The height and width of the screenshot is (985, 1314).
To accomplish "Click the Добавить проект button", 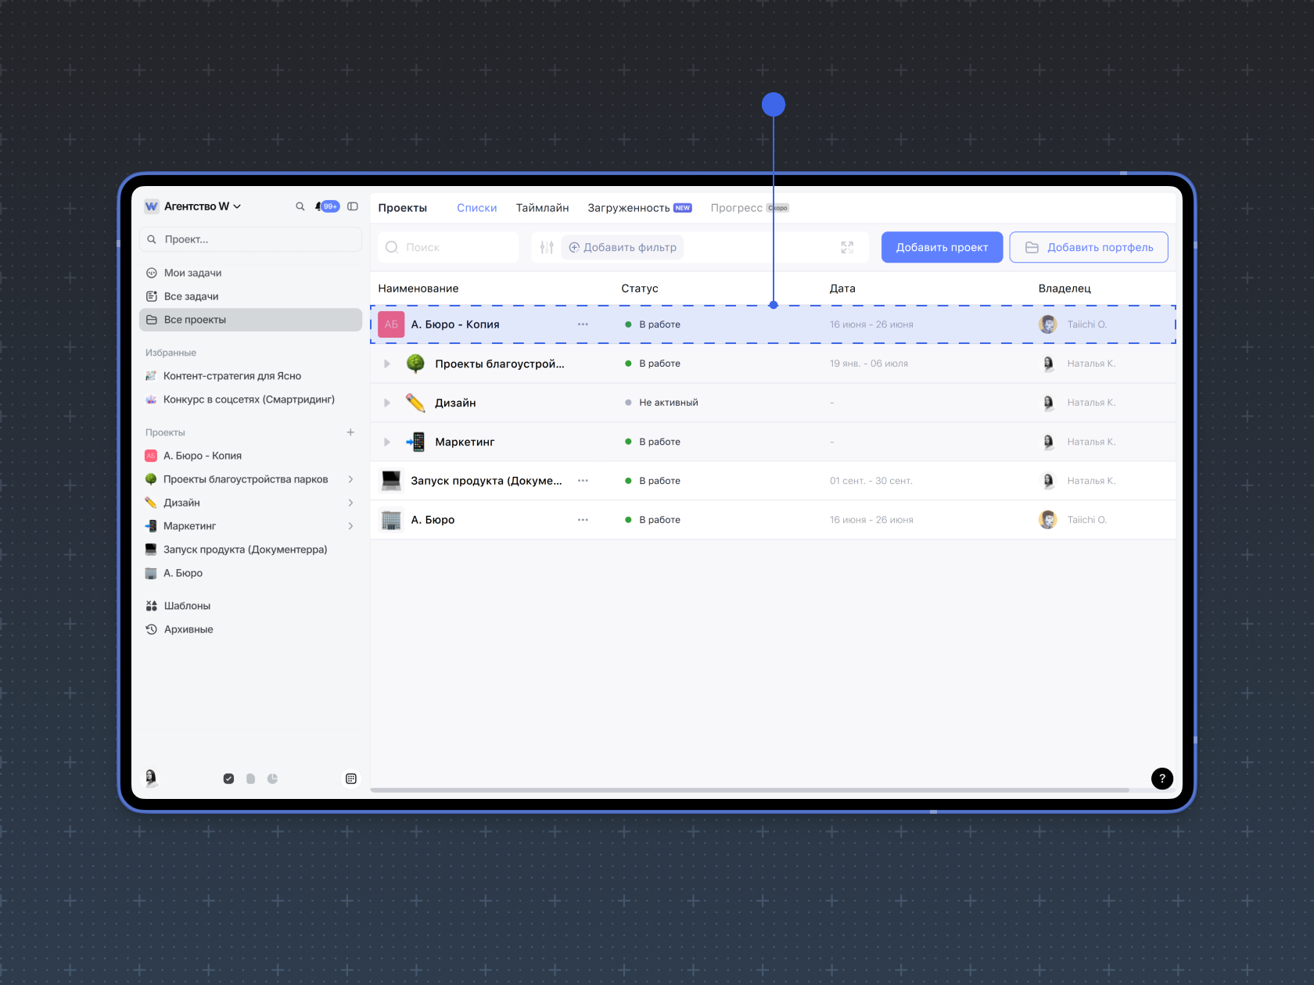I will coord(942,248).
